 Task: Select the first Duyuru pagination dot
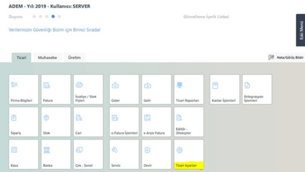34,17
